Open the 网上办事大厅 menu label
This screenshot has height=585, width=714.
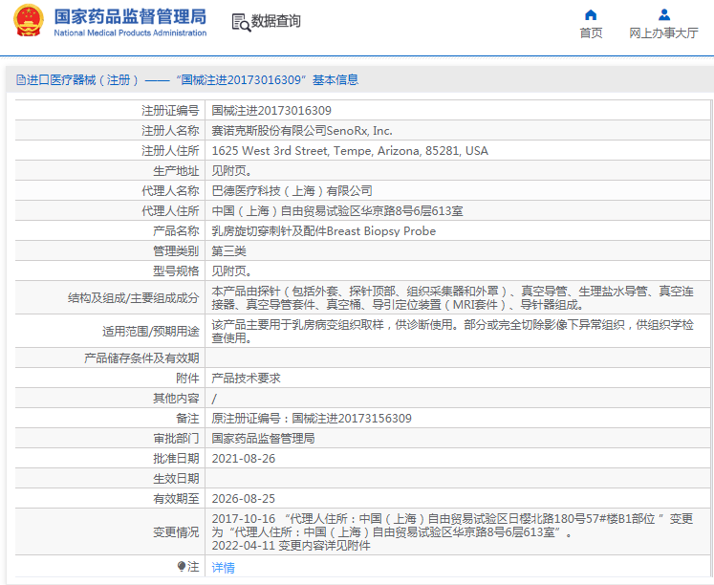click(x=663, y=32)
